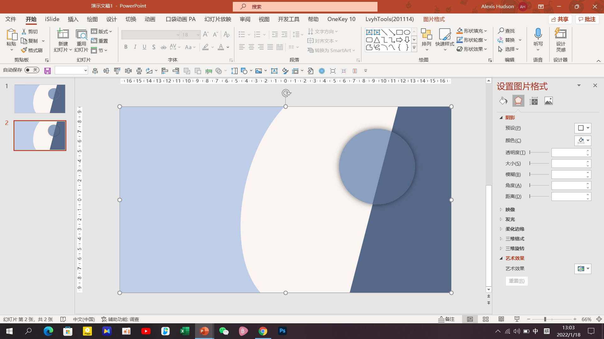Open the shadow 预设 presets dropdown
Screen dimensions: 604x339
coord(583,128)
